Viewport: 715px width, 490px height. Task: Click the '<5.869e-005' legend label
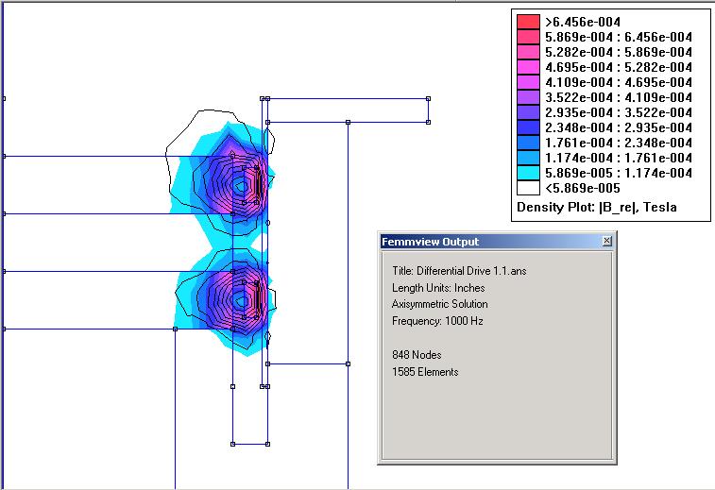(x=583, y=188)
